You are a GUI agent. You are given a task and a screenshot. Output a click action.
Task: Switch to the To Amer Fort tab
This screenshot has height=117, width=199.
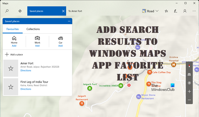75,11
